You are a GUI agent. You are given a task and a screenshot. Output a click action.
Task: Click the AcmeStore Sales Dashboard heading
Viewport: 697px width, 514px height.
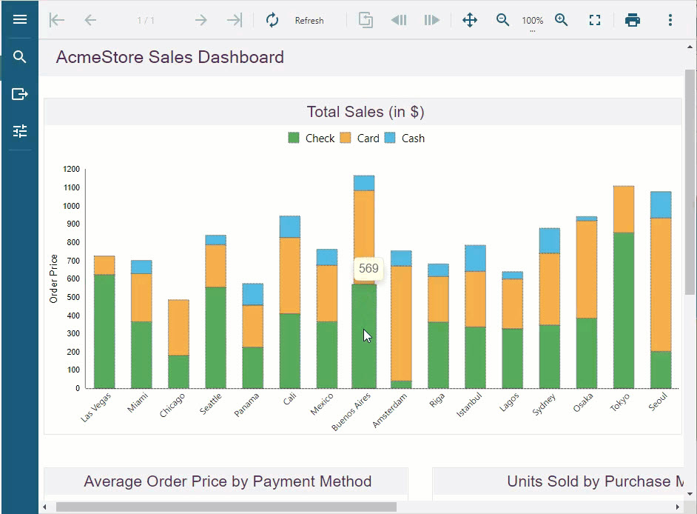point(169,57)
